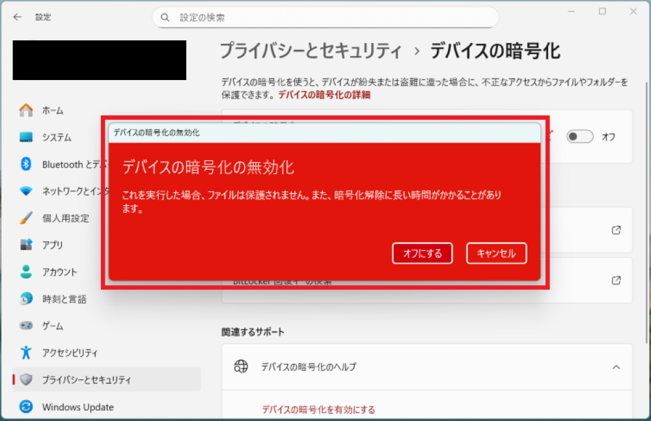Click the Home icon in sidebar
This screenshot has width=651, height=421.
26,111
